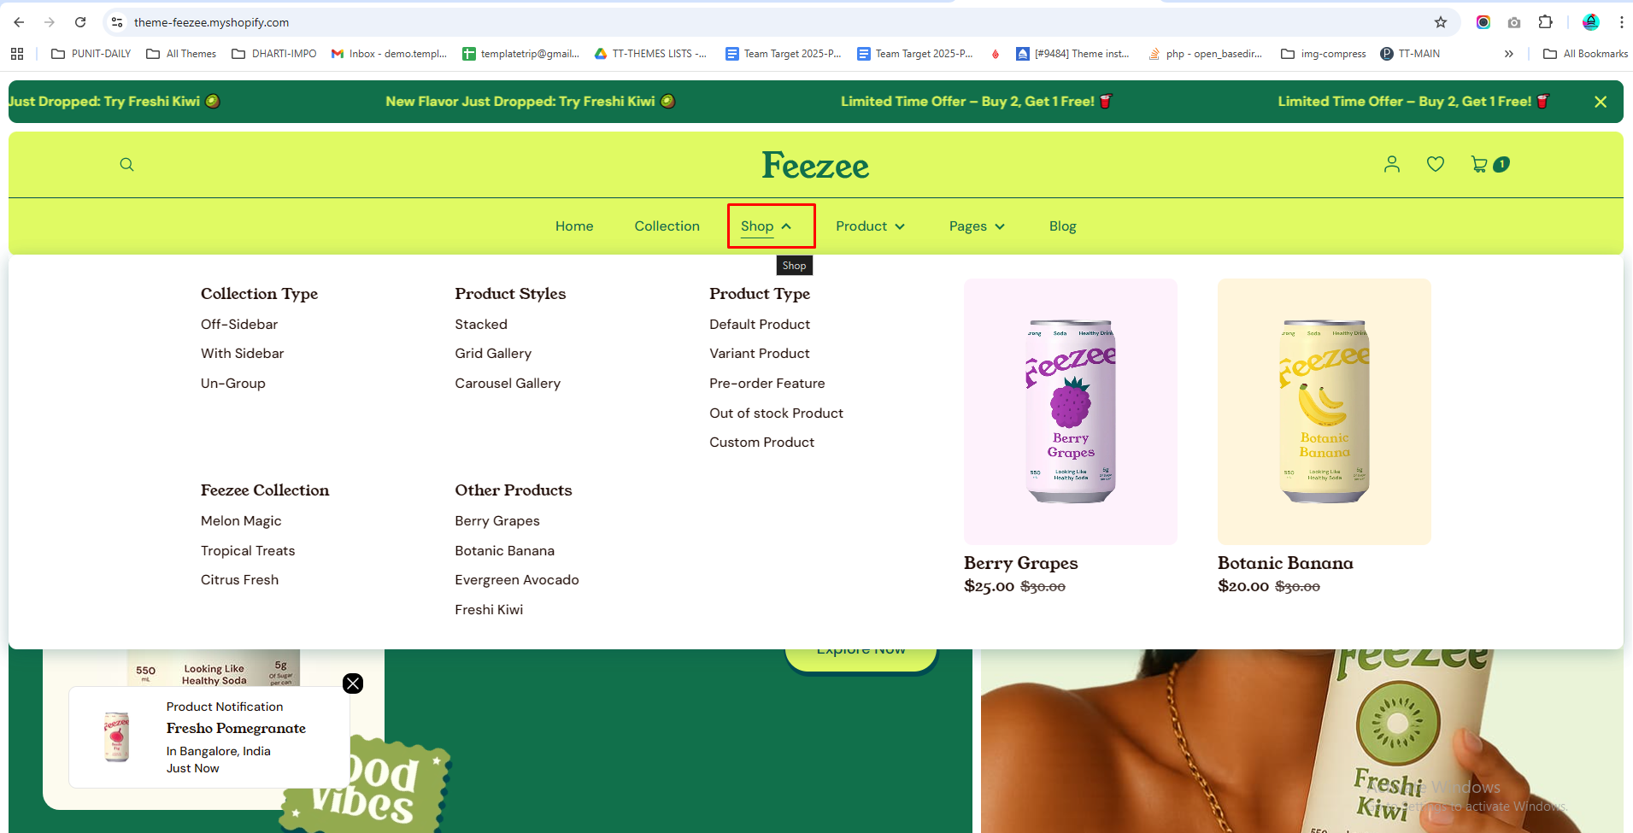The width and height of the screenshot is (1633, 833).
Task: Open the wishlist heart icon
Action: tap(1436, 164)
